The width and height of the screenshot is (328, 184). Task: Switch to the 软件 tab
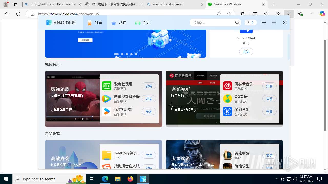[119, 22]
